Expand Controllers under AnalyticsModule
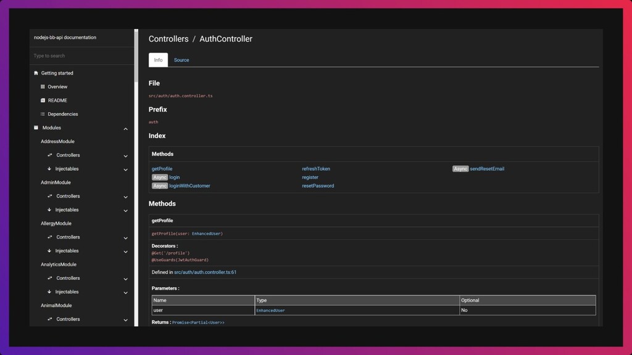The width and height of the screenshot is (632, 355). [x=125, y=279]
